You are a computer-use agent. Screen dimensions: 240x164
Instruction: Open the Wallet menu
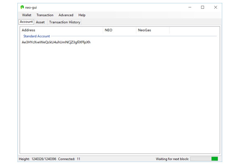[x=27, y=15]
